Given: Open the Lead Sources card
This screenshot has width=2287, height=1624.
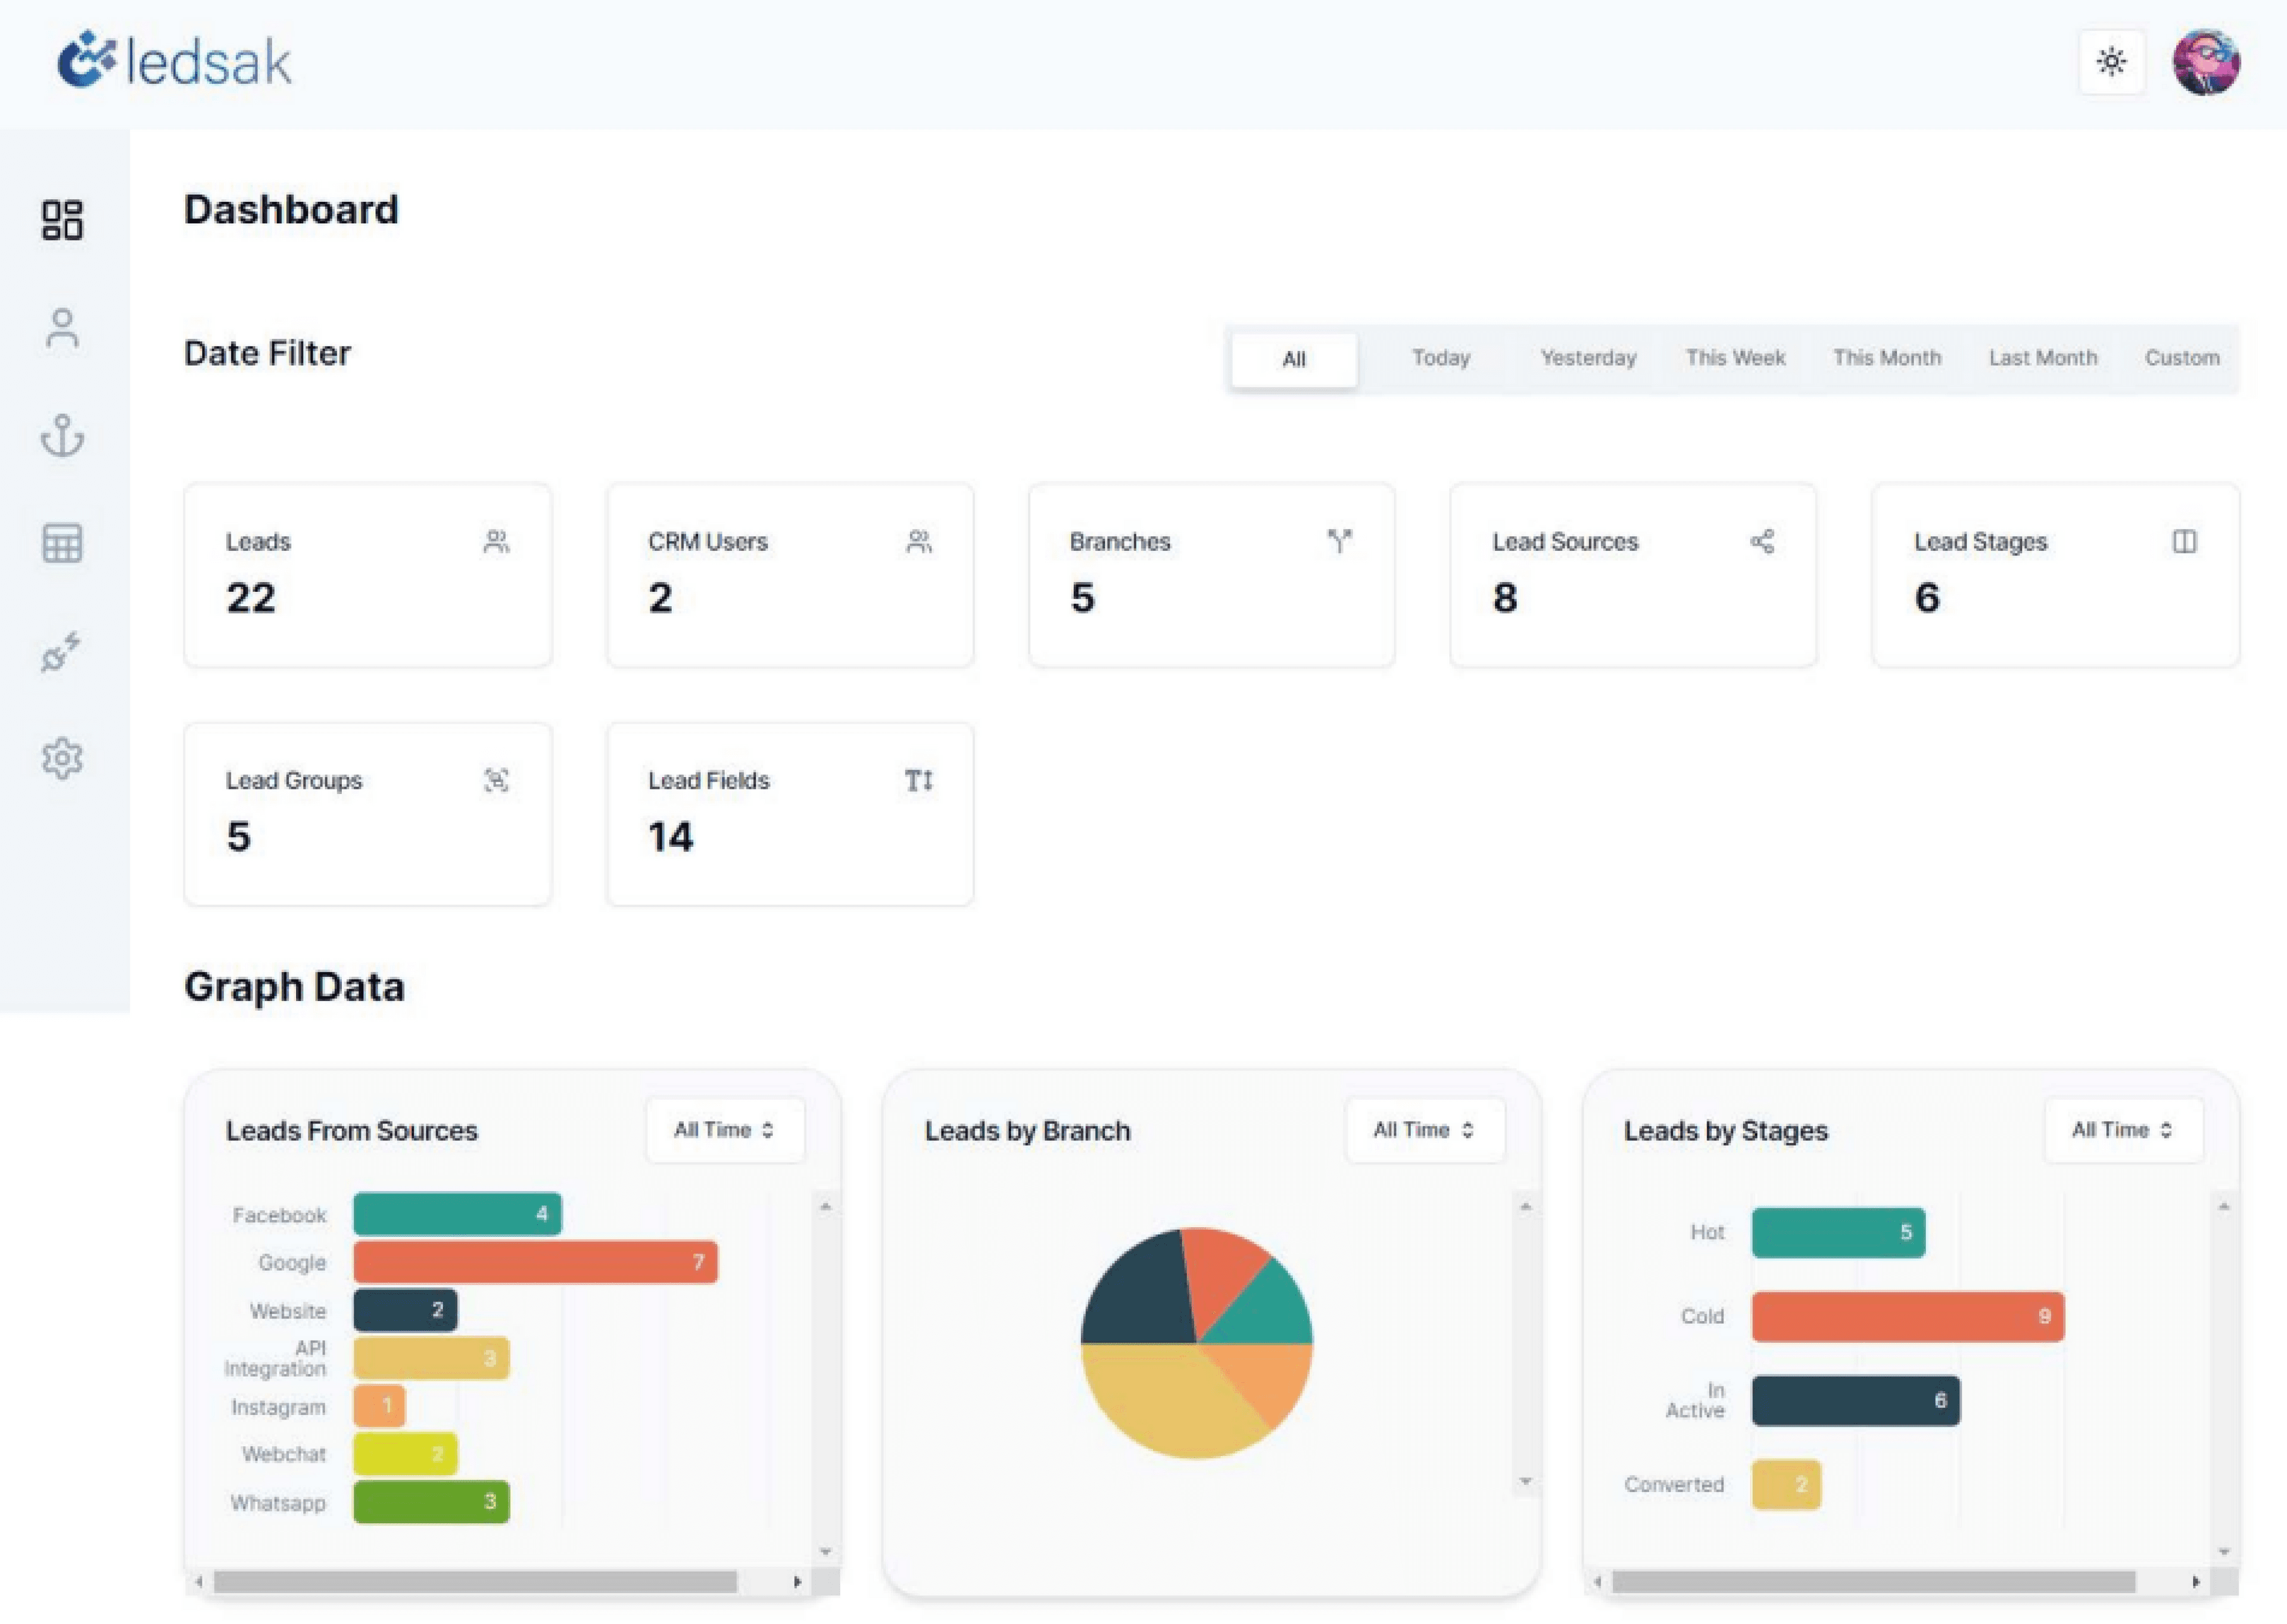Looking at the screenshot, I should [x=1633, y=575].
